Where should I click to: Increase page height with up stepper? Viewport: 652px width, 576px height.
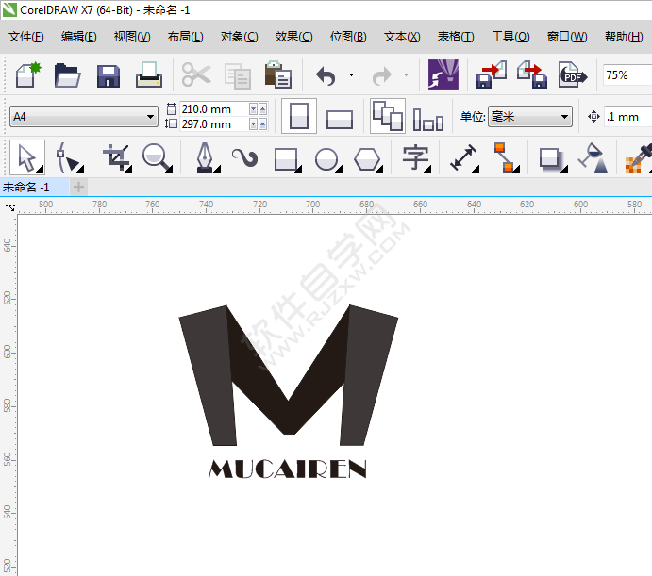(263, 123)
